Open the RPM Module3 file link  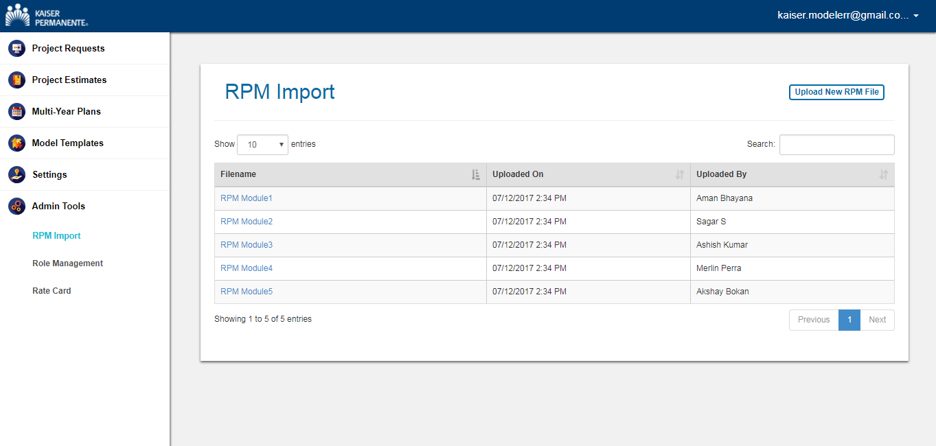[247, 245]
